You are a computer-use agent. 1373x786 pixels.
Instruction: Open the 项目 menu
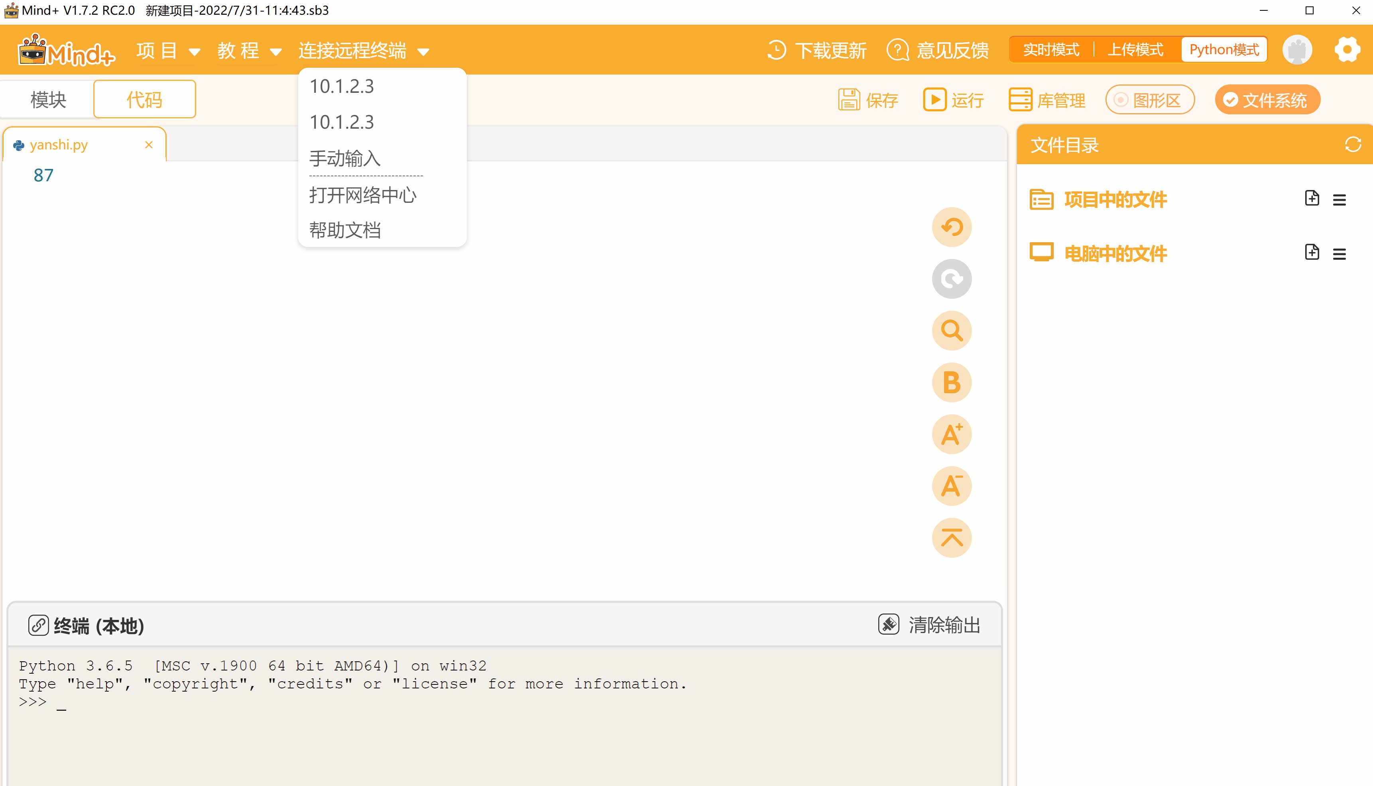pyautogui.click(x=169, y=51)
